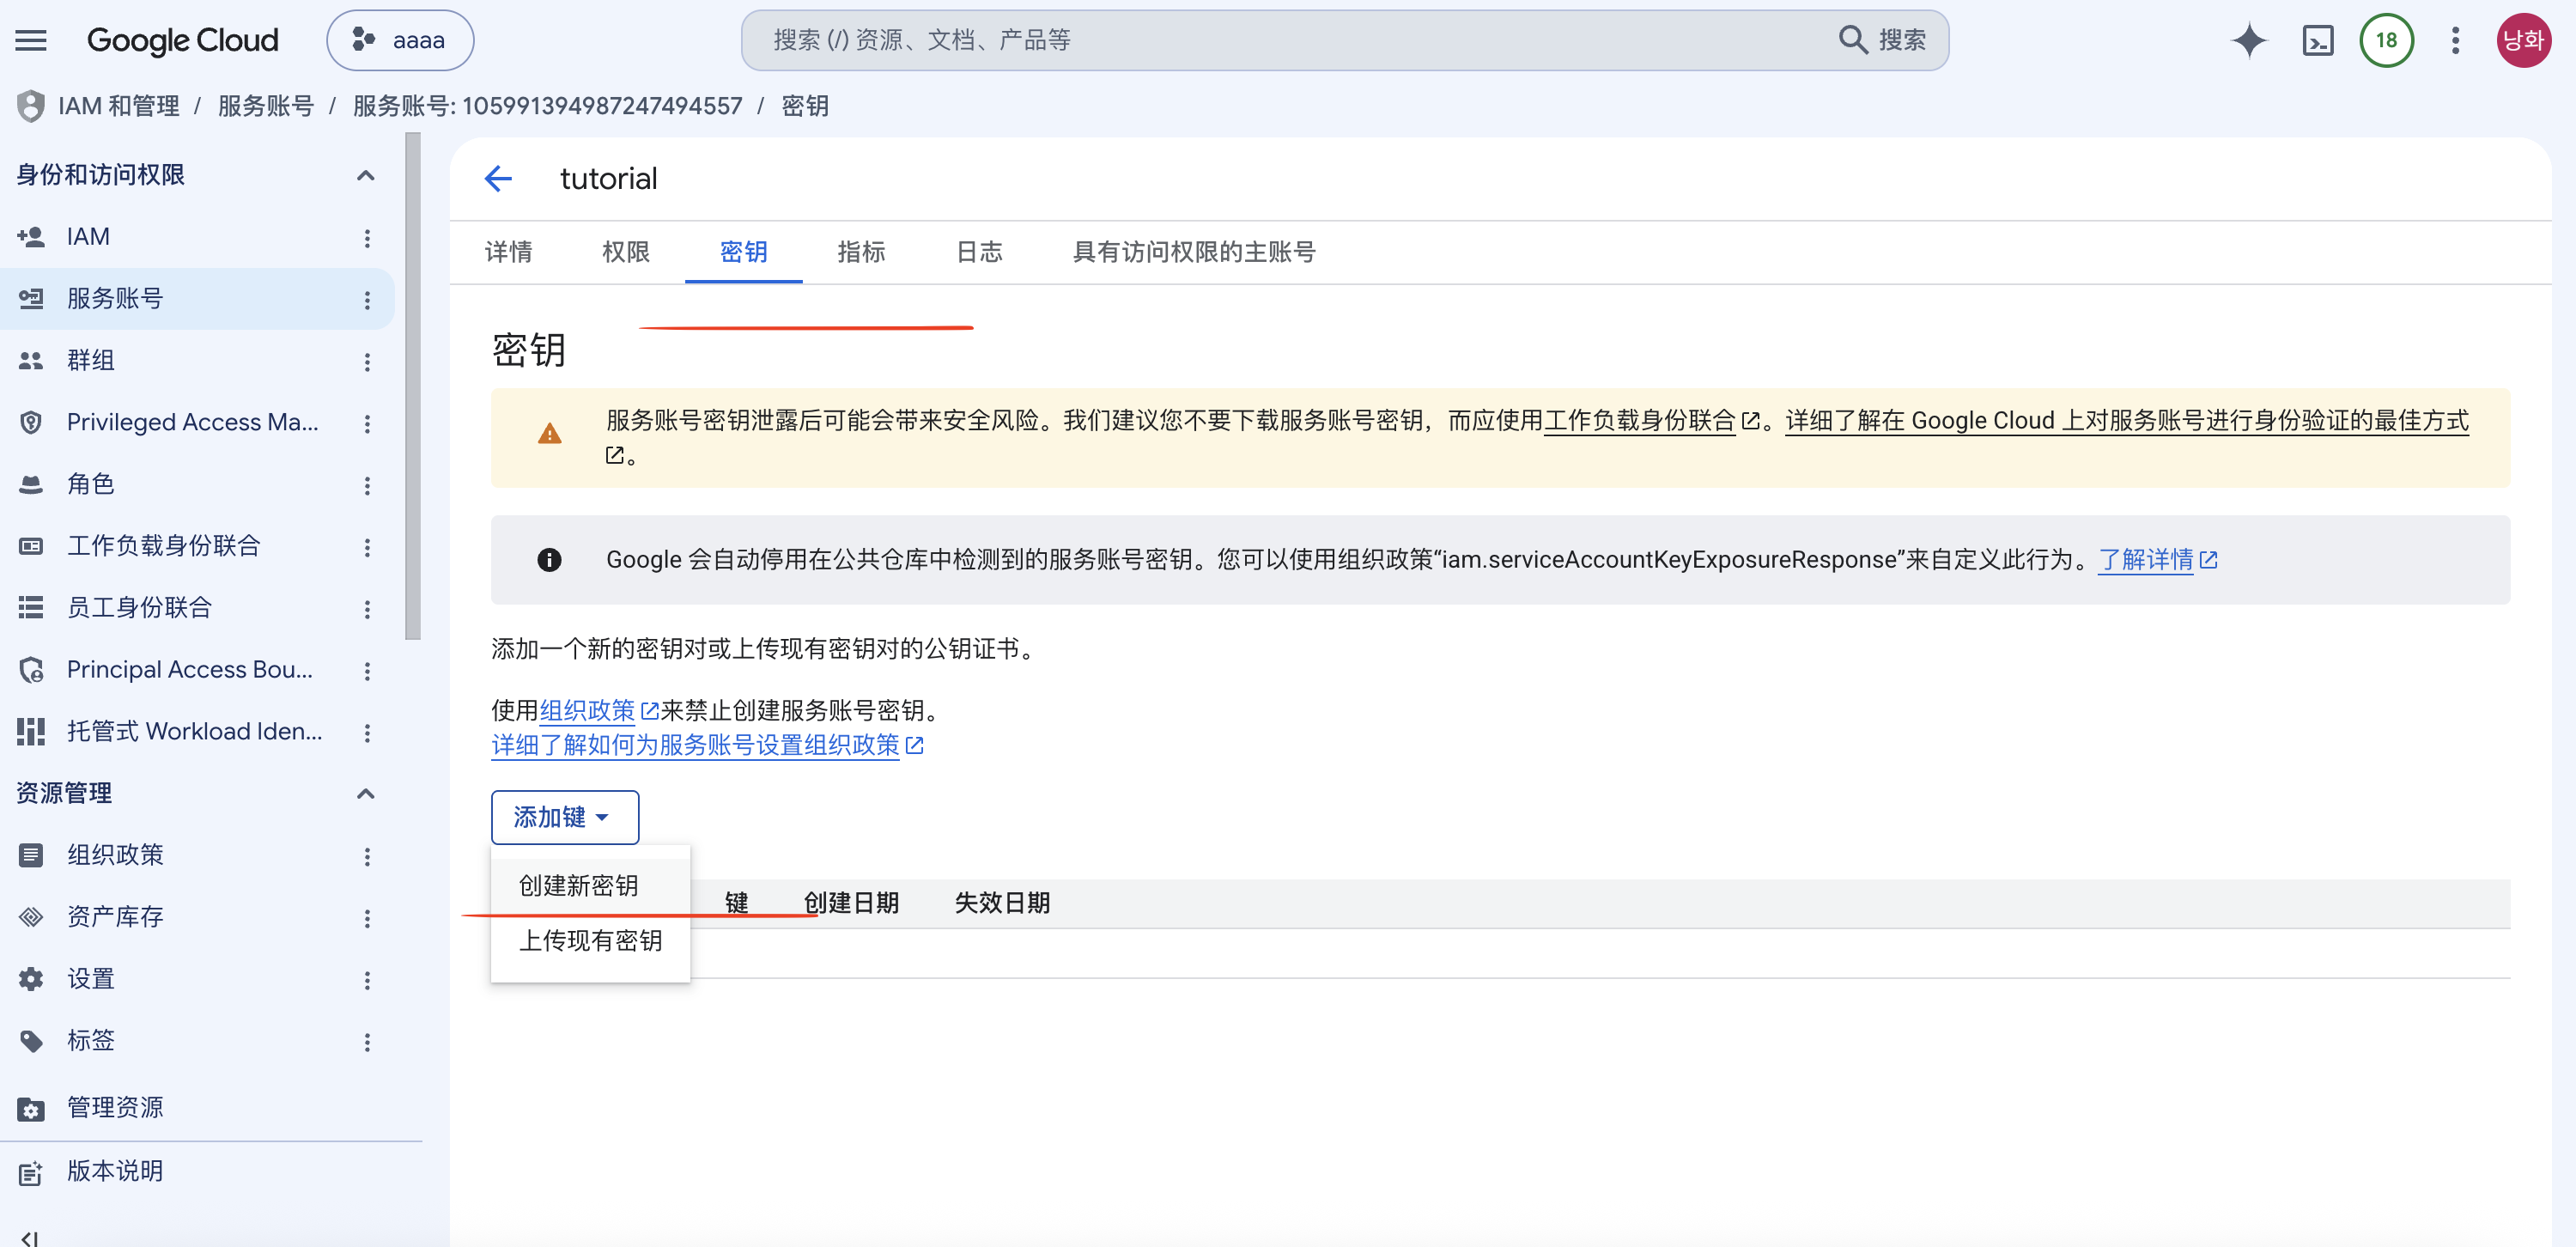Choose 创建新密钥 from the menu
2576x1247 pixels.
(590, 885)
